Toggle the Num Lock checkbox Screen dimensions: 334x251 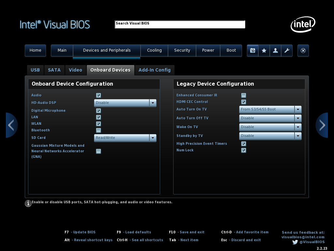click(x=244, y=150)
